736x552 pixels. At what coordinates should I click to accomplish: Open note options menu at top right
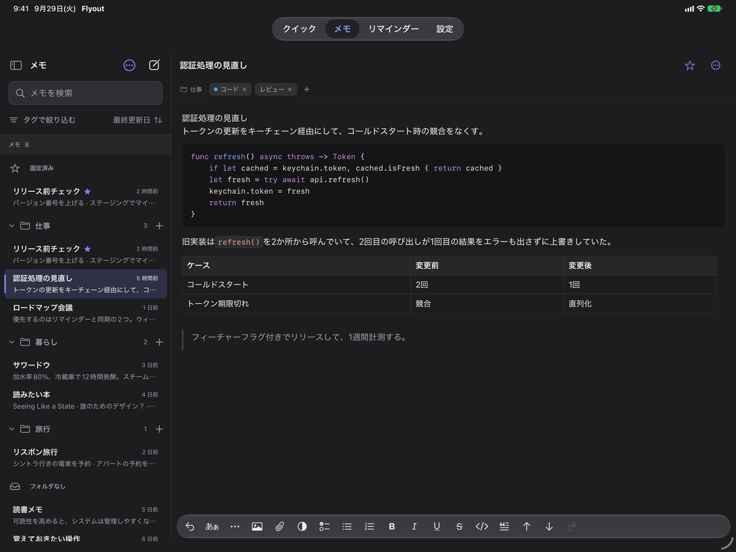click(x=715, y=66)
